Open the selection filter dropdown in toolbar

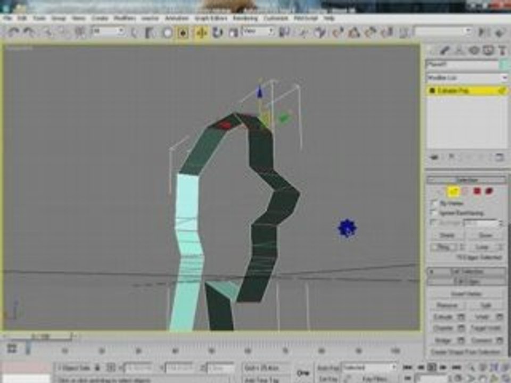(109, 31)
